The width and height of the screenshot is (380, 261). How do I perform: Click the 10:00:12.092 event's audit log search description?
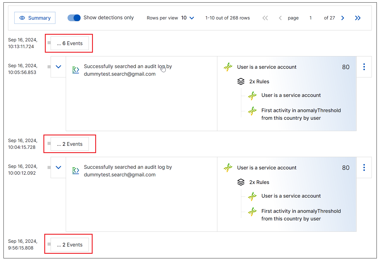[128, 171]
